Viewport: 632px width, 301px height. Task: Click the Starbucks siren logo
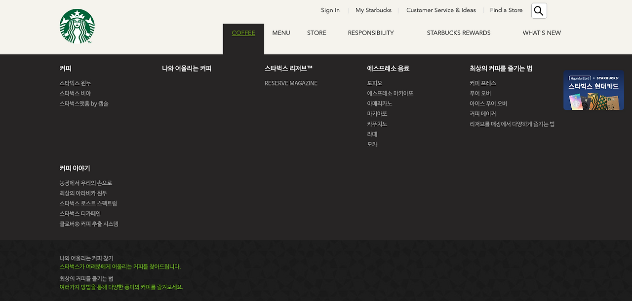tap(77, 26)
